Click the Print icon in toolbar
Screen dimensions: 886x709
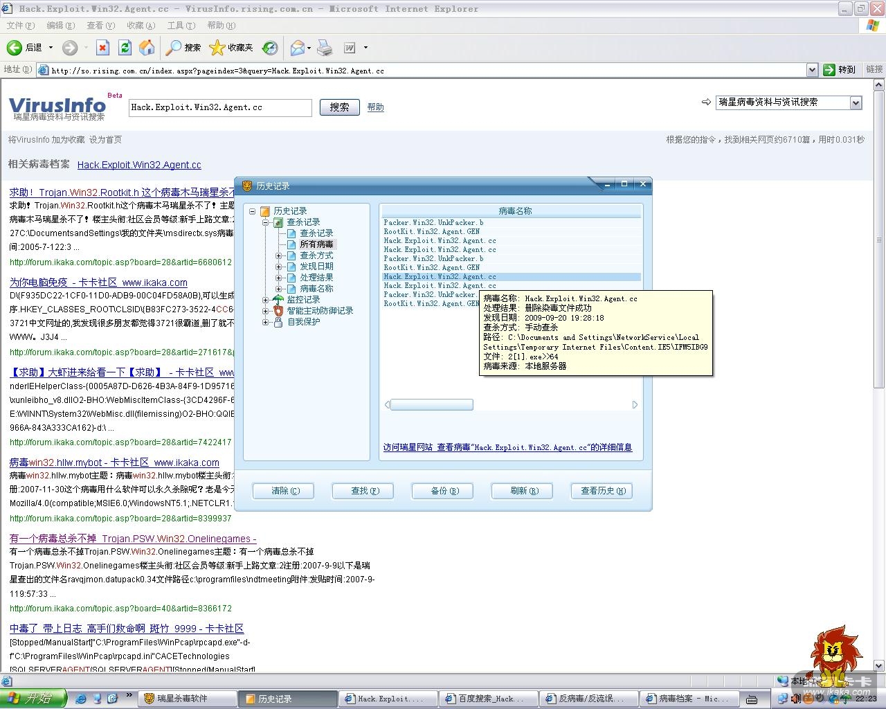[x=324, y=48]
